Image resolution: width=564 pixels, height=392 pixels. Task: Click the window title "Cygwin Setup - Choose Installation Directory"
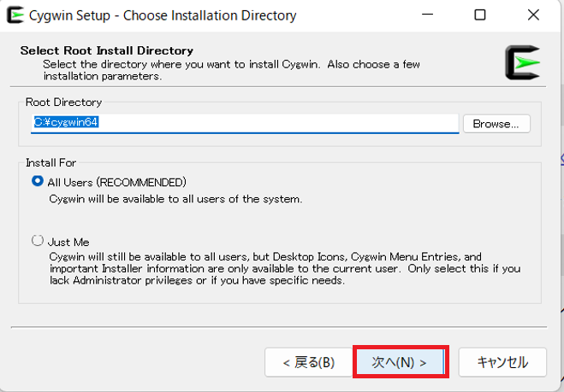click(163, 15)
